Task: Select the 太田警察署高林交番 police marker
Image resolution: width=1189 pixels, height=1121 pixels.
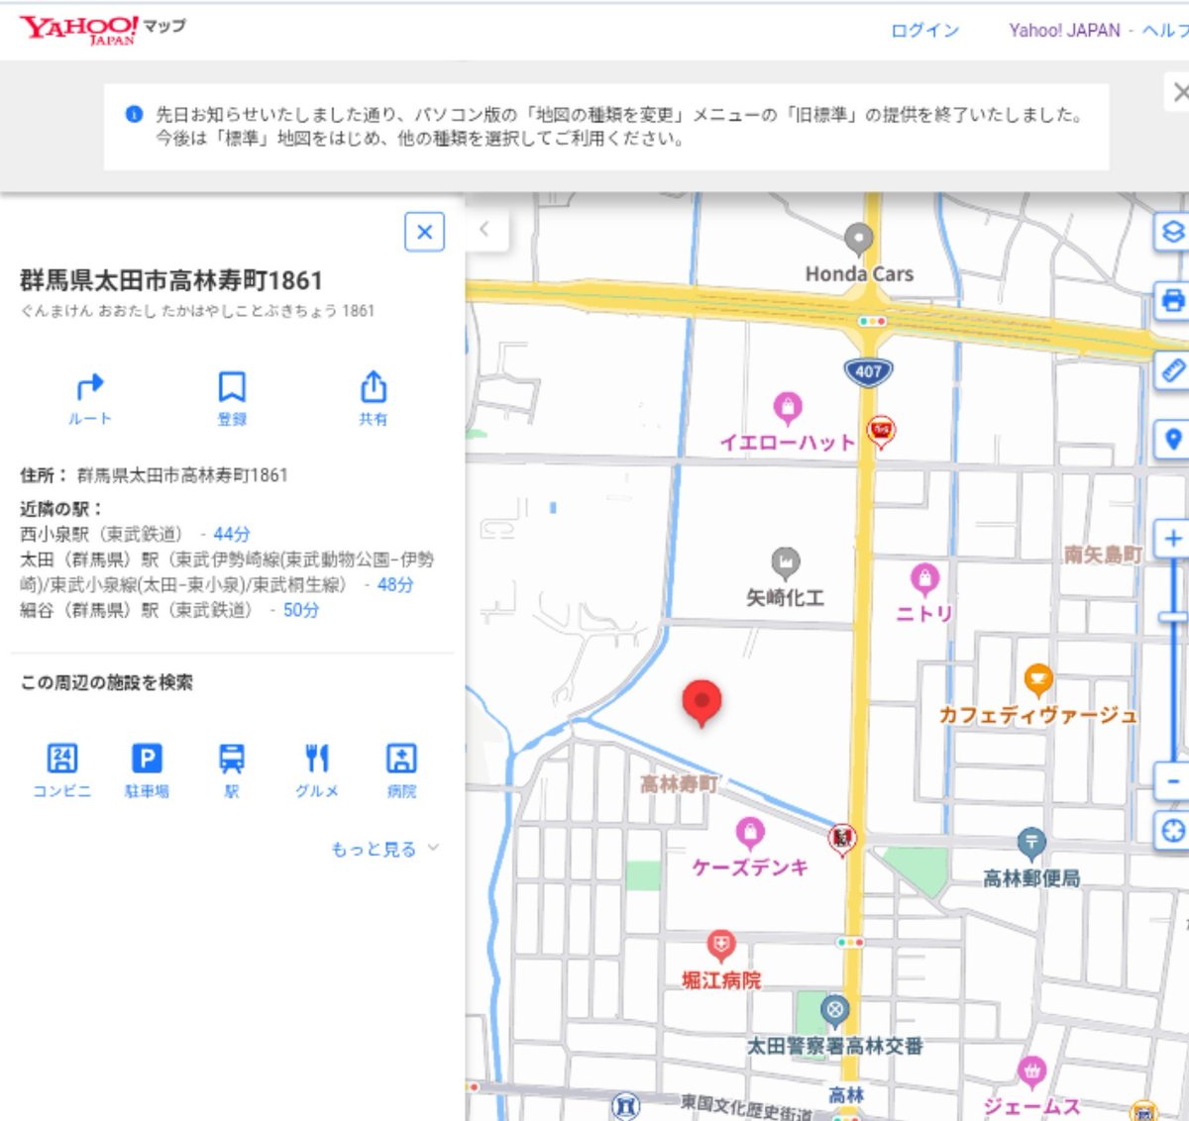Action: 835,1011
